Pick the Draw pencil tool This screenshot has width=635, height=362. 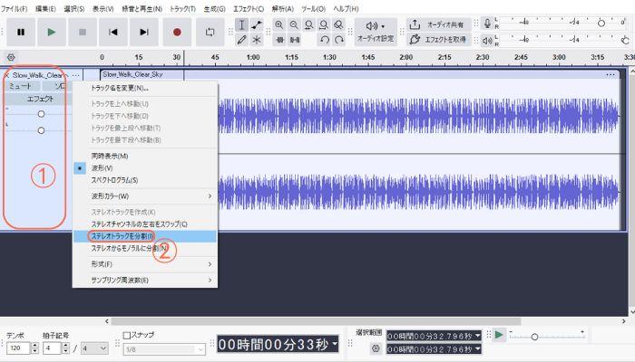[241, 40]
